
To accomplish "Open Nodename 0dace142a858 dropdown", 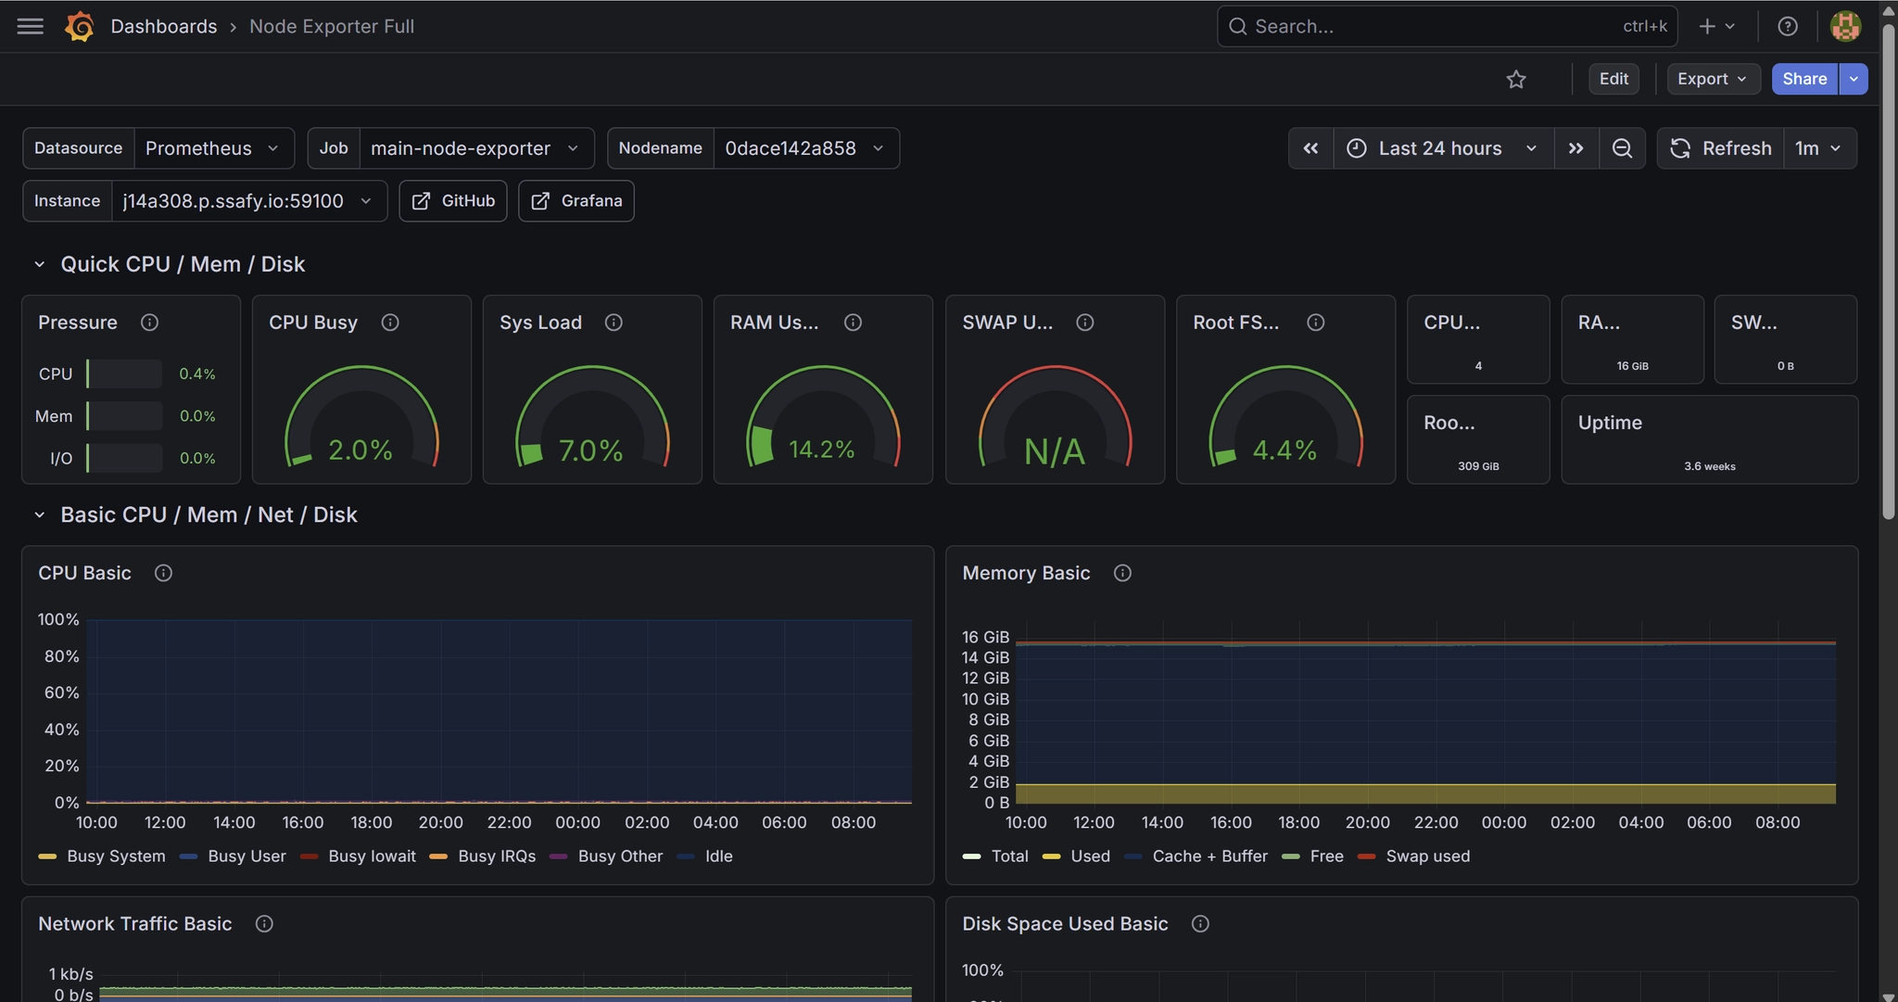I will click(x=805, y=148).
